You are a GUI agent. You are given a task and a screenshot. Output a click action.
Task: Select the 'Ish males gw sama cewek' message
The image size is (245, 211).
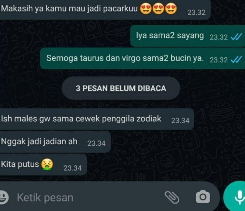click(x=97, y=119)
